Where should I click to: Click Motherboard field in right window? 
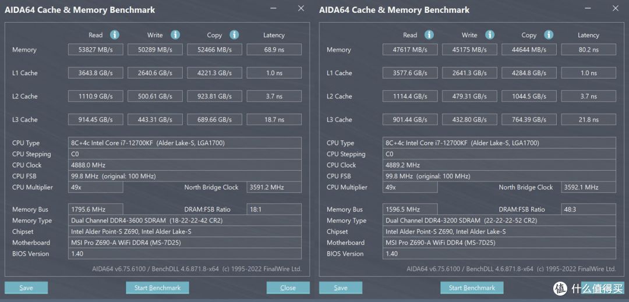[500, 242]
